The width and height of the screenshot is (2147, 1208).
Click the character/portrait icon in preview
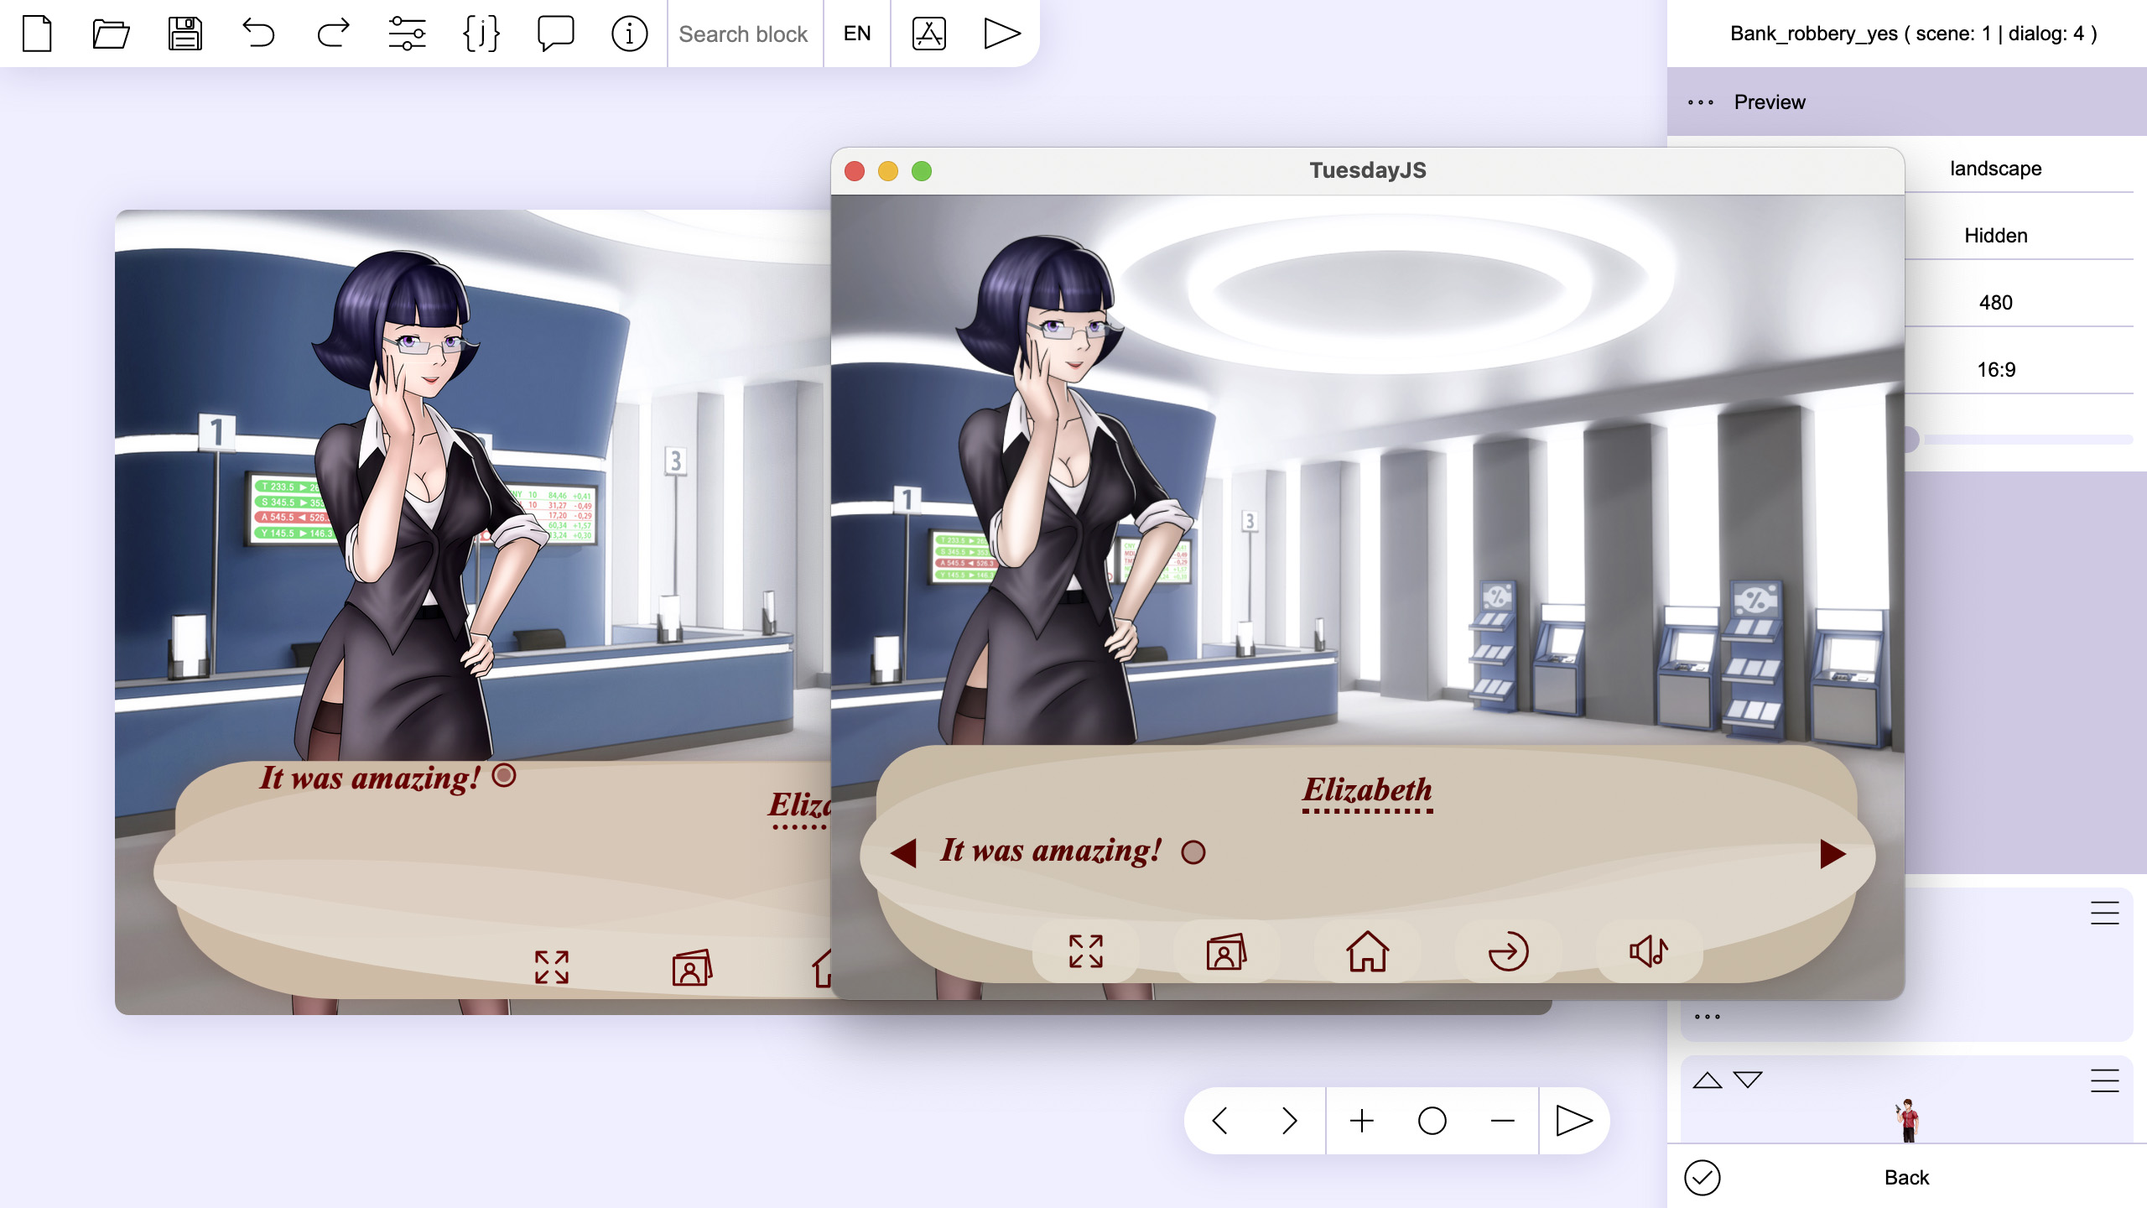pyautogui.click(x=1224, y=950)
